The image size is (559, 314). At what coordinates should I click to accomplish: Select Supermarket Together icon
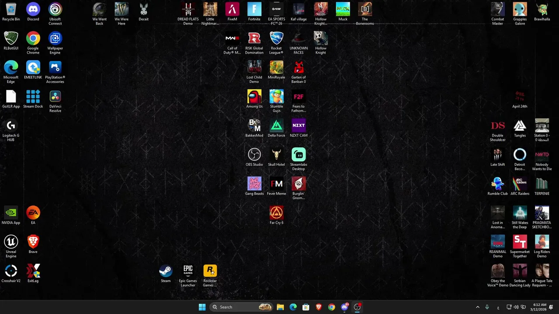pos(520,247)
